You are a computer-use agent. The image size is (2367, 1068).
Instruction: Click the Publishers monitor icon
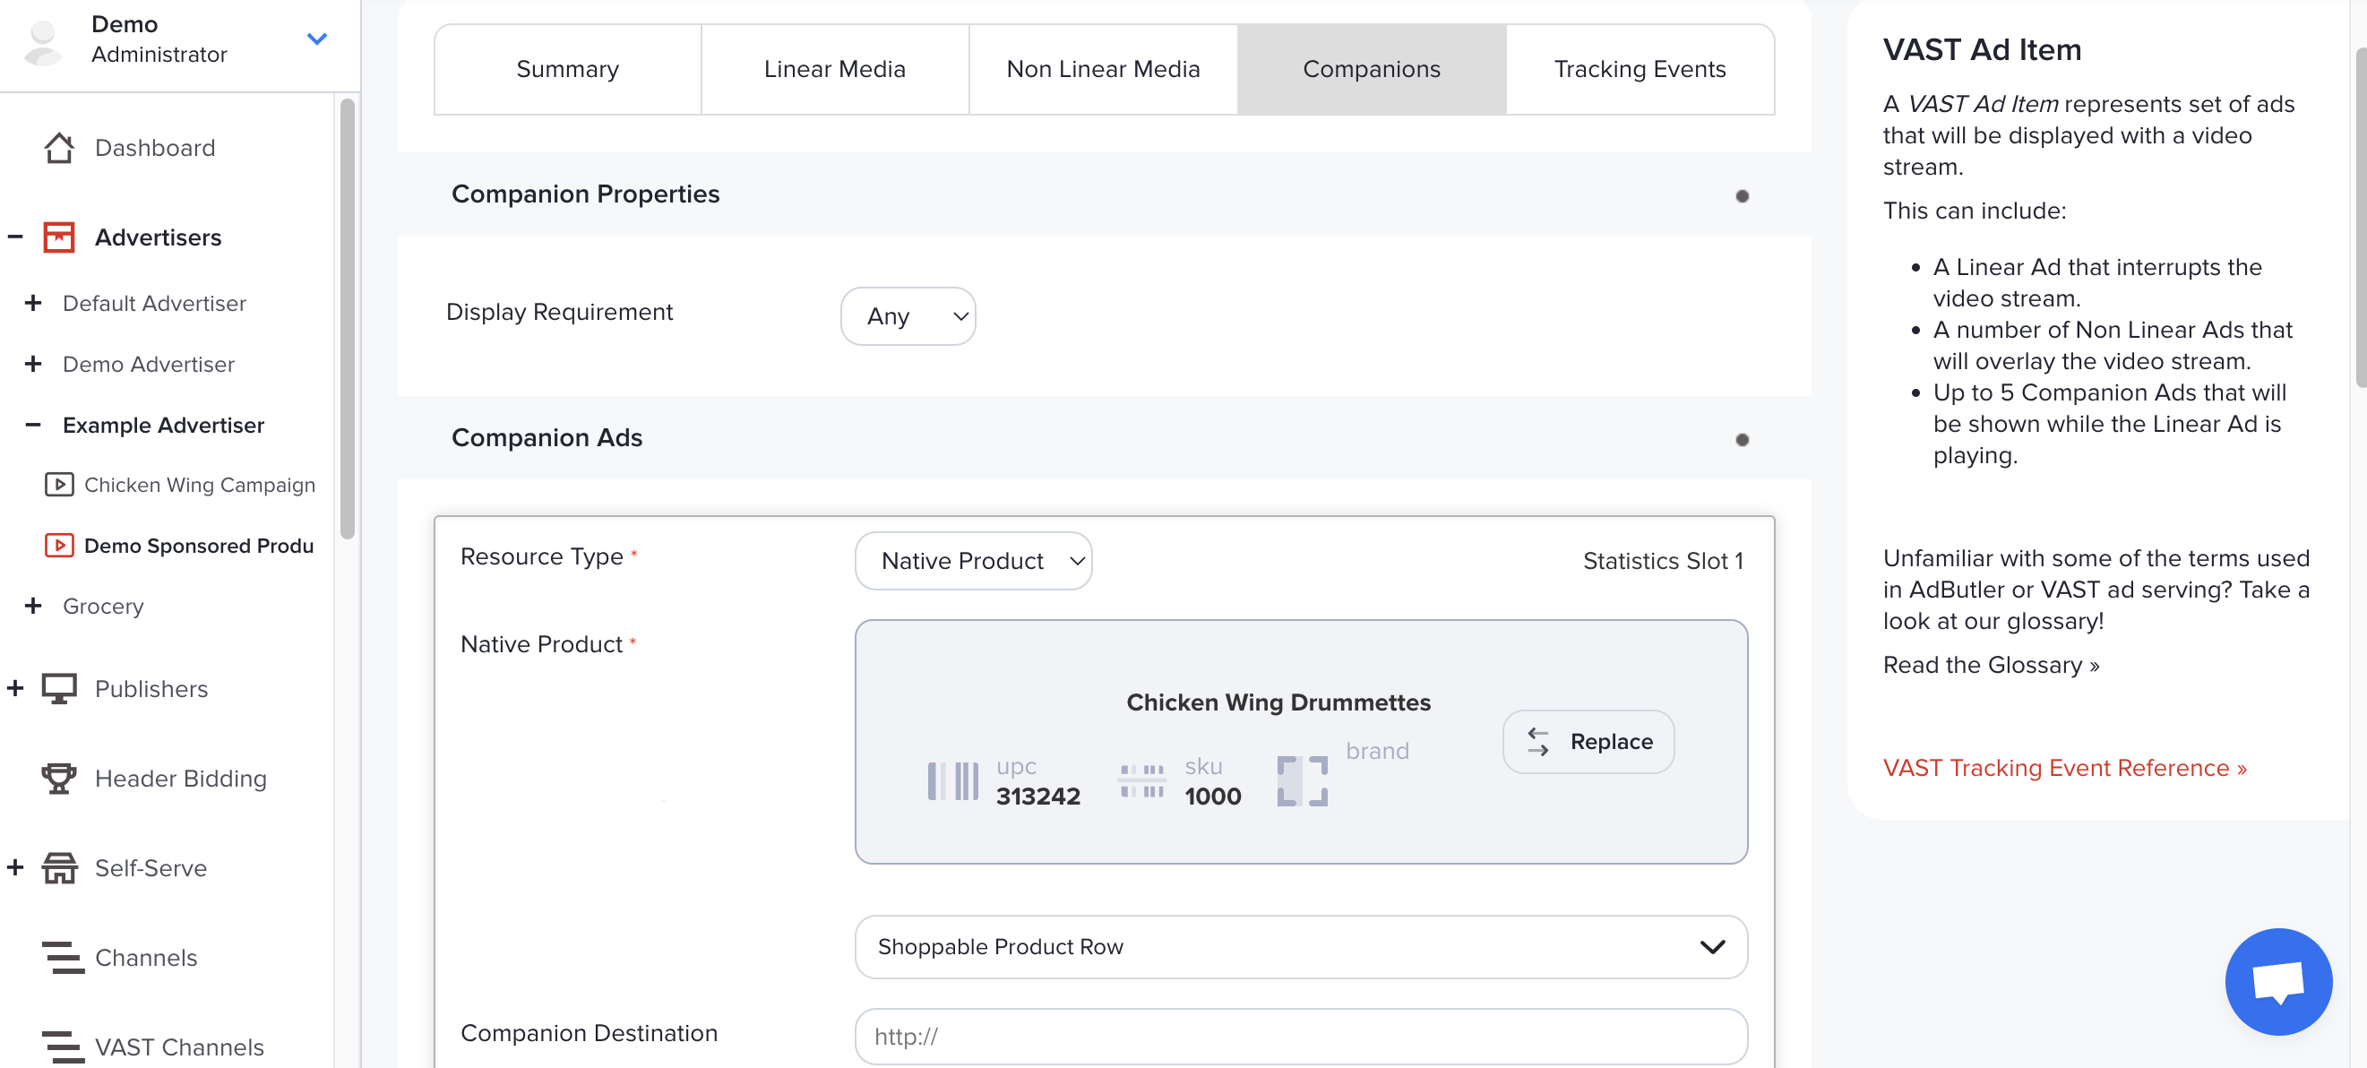pyautogui.click(x=59, y=688)
